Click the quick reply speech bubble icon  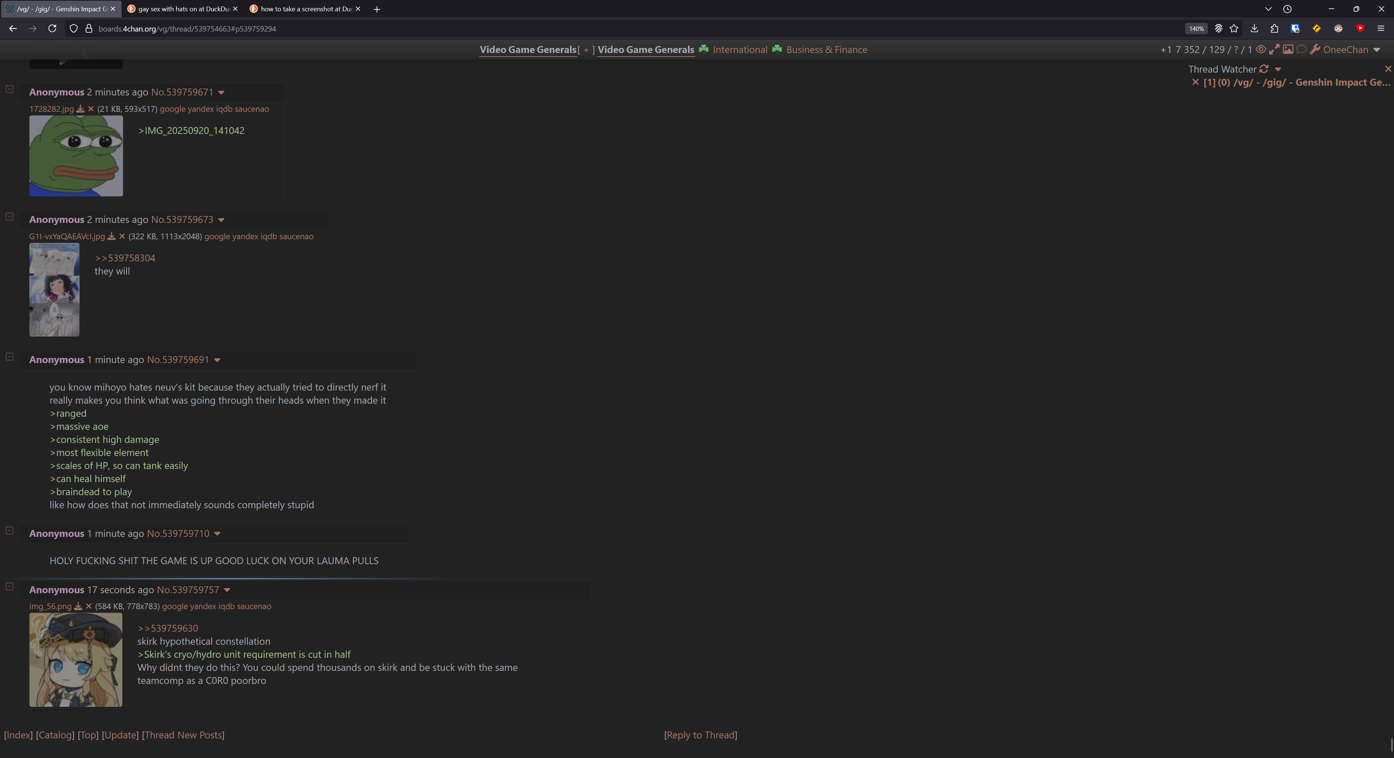1301,49
